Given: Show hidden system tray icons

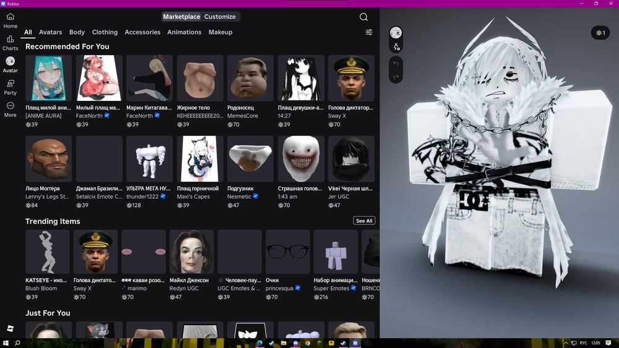Looking at the screenshot, I should point(565,343).
